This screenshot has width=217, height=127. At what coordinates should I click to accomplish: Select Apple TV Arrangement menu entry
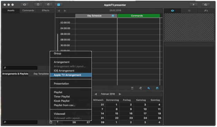pyautogui.click(x=71, y=75)
